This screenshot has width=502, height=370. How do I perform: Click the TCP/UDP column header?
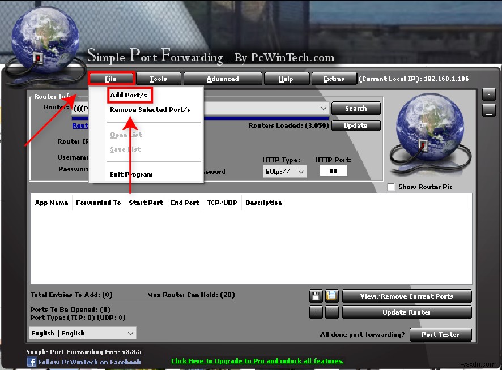click(222, 203)
